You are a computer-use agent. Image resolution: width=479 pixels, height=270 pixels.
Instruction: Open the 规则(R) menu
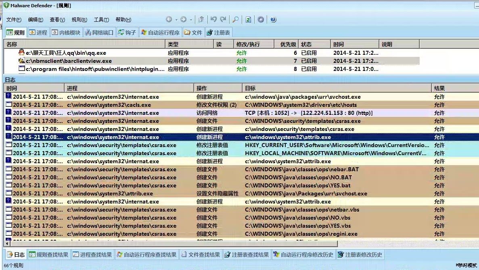click(79, 20)
